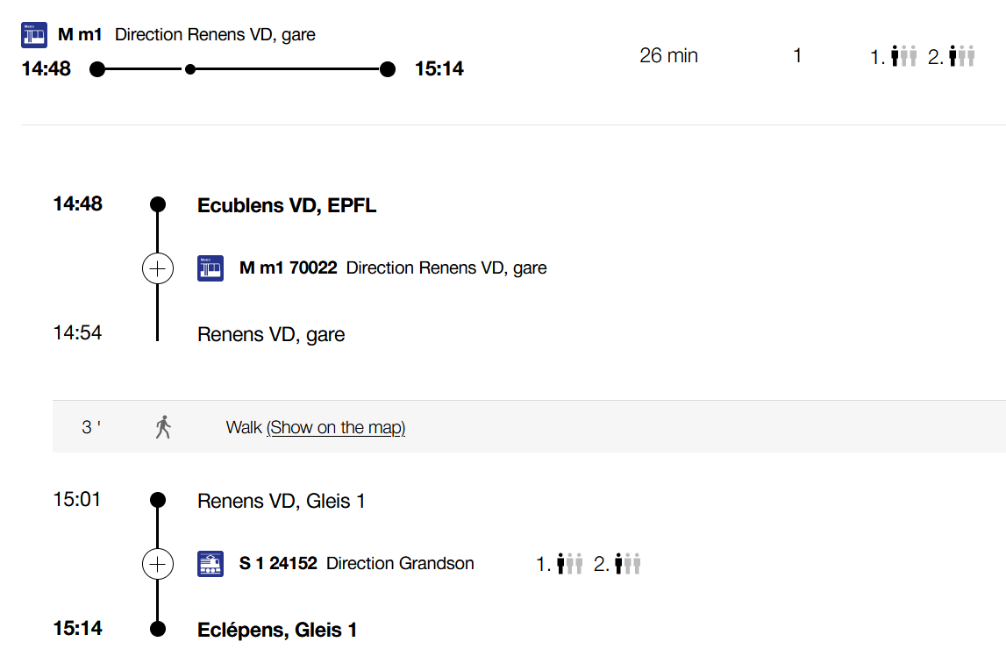The height and width of the screenshot is (656, 1006).
Task: Click the Metro icon beside M m1 70022
Action: 210,268
